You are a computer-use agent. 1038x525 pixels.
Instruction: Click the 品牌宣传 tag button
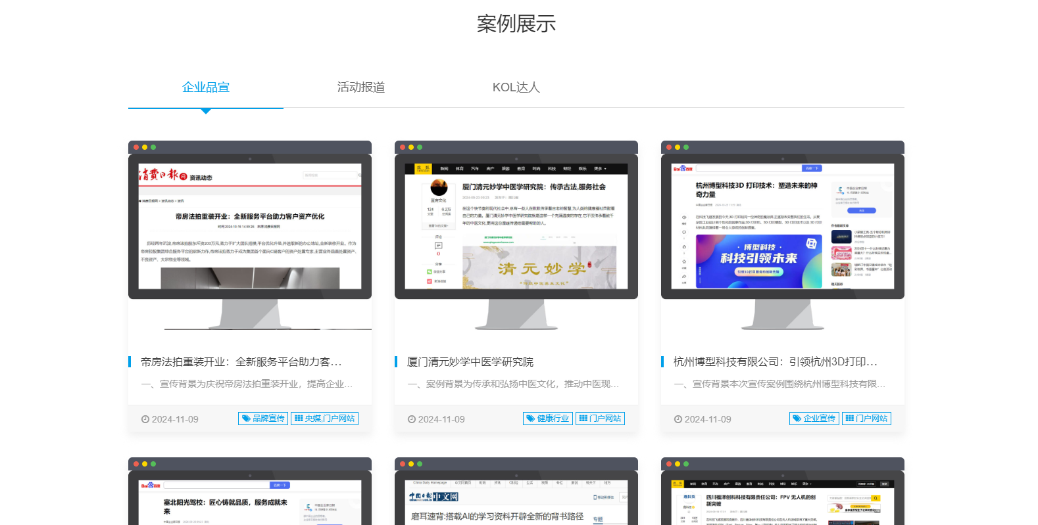click(263, 419)
